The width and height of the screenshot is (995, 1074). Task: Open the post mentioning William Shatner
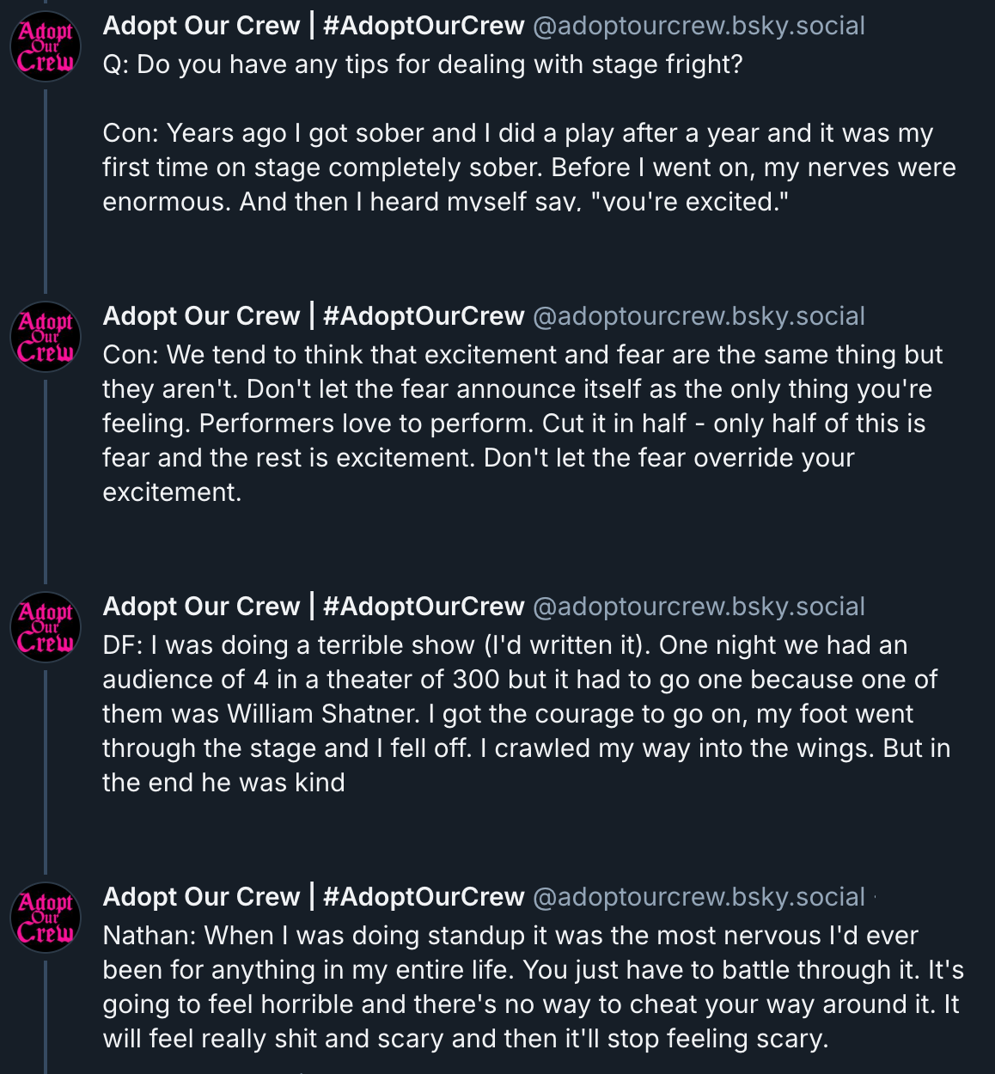click(516, 713)
